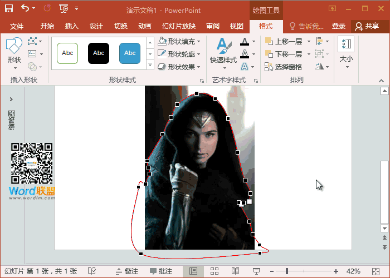Toggle the Comments (批注) pane
390x278 pixels.
pyautogui.click(x=160, y=271)
